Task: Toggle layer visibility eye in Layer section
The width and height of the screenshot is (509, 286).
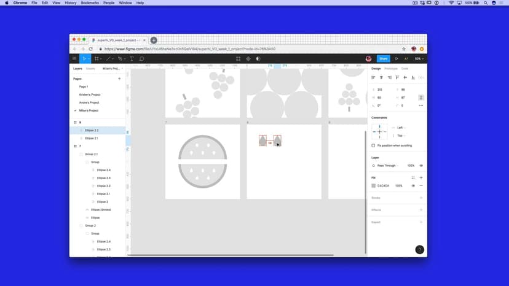Action: [421, 166]
